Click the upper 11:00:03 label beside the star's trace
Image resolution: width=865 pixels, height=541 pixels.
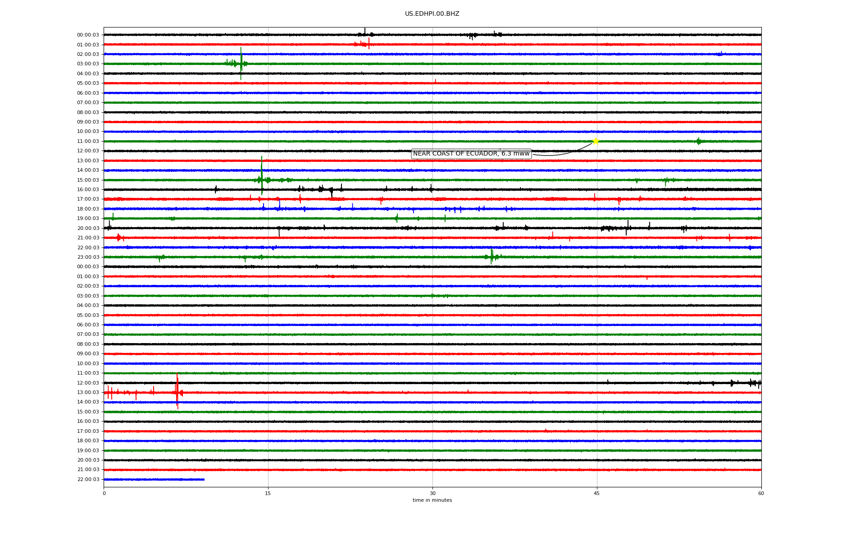click(88, 142)
